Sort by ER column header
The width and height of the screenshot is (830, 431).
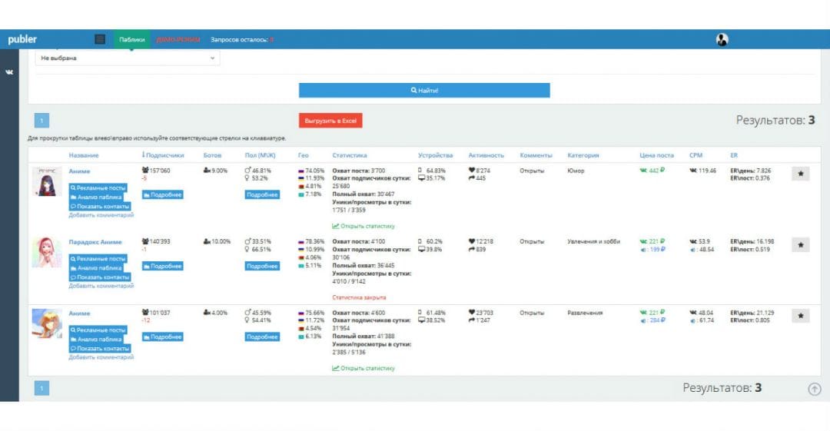click(x=734, y=155)
